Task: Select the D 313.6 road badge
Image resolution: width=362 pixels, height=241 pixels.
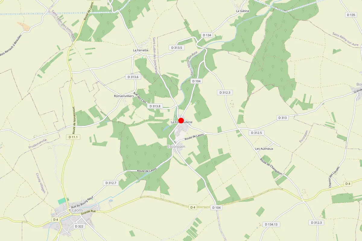Action: (133, 77)
